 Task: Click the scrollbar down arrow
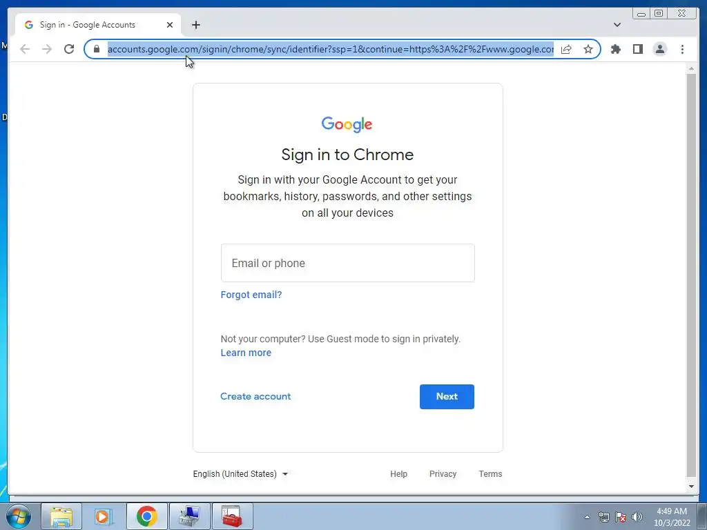(691, 487)
